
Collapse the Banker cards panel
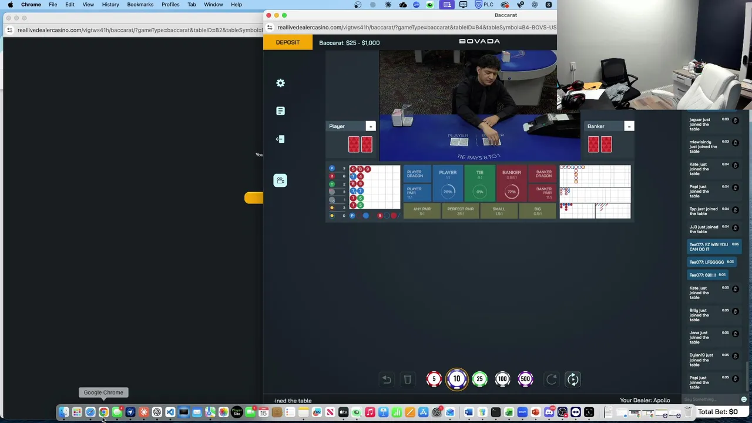click(x=629, y=126)
